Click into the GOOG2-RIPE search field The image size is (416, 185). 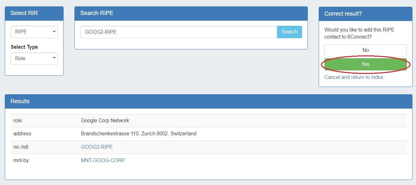[x=178, y=32]
